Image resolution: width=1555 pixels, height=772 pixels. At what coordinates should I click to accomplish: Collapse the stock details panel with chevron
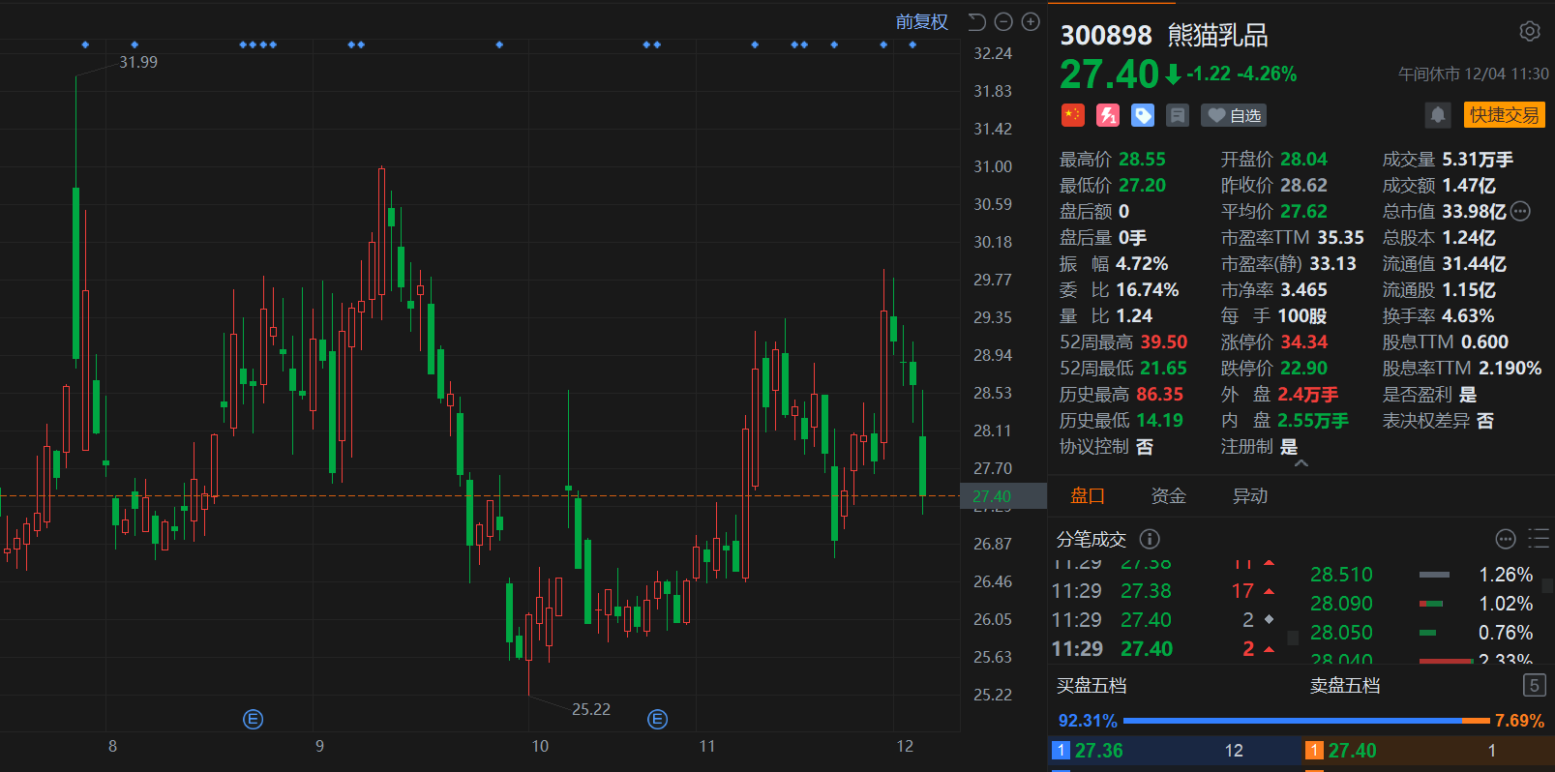coord(1301,463)
